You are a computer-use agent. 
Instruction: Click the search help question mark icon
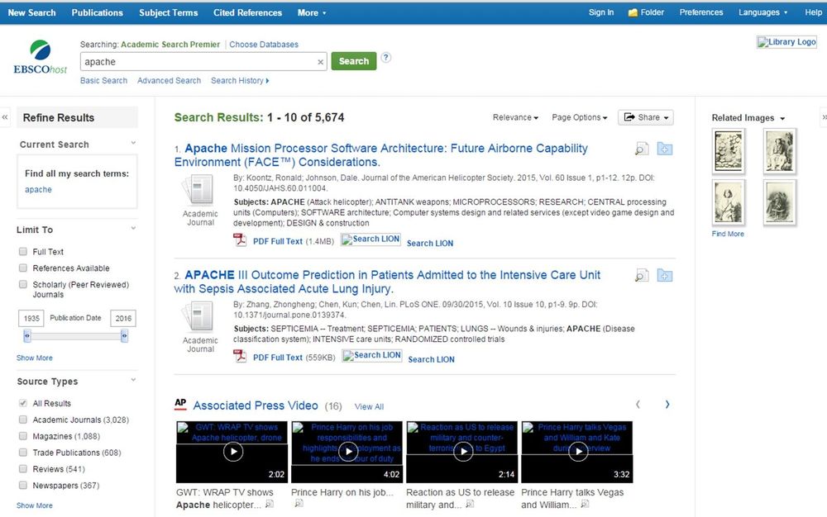(386, 58)
